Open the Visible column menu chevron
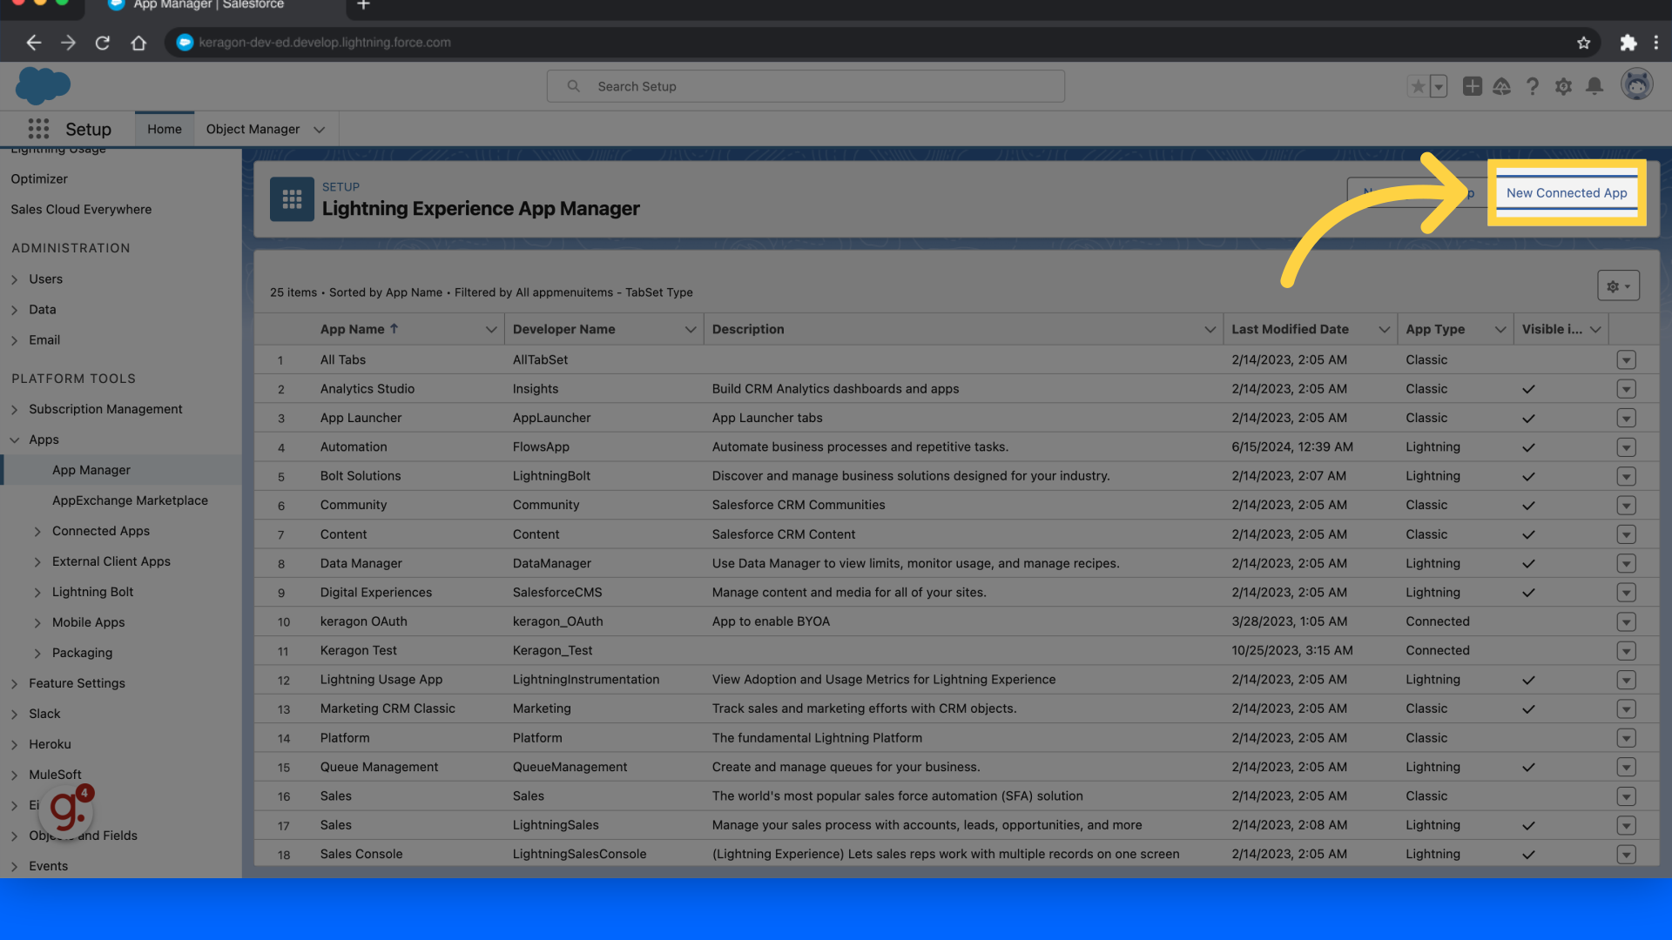The height and width of the screenshot is (940, 1672). click(1595, 329)
